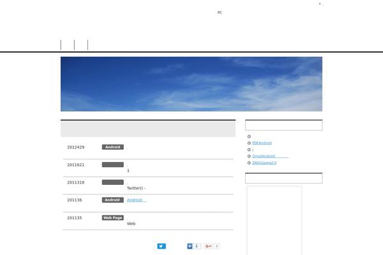Click the 'PC' text in the header
The width and height of the screenshot is (383, 255).
[220, 13]
